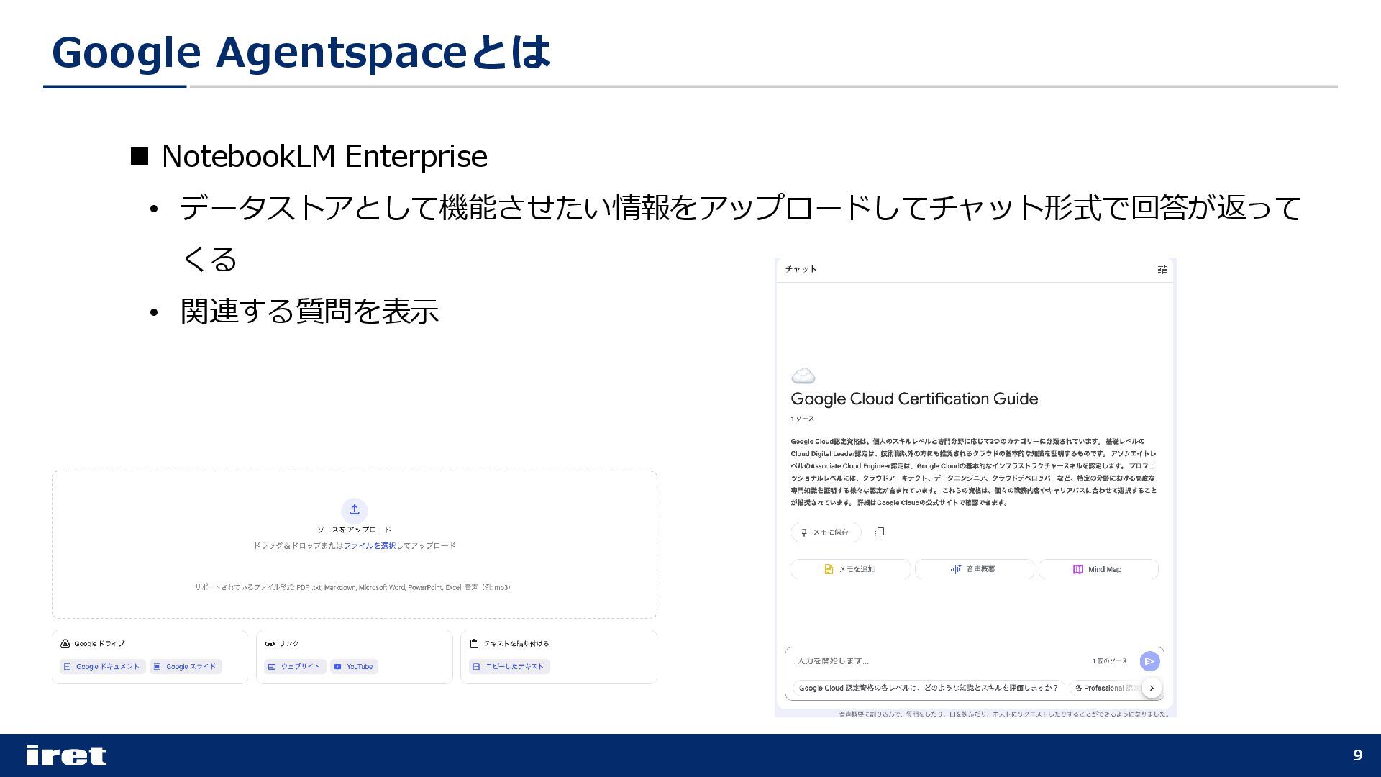This screenshot has height=777, width=1381.
Task: Open chat settings sliders icon
Action: pyautogui.click(x=1162, y=270)
